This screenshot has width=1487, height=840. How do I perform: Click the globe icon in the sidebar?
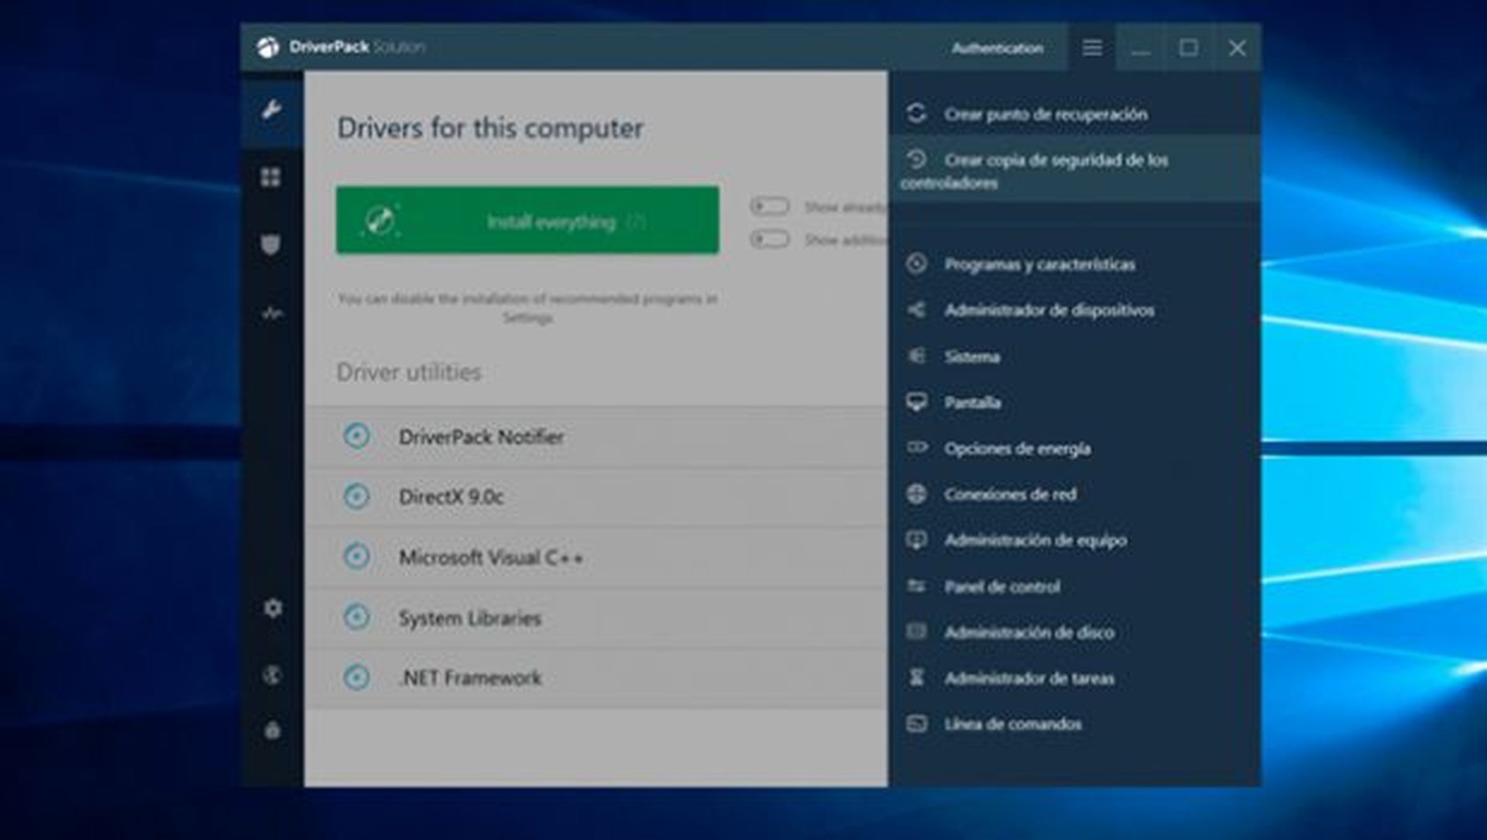pos(272,675)
